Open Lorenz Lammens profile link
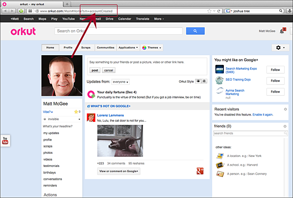293x198 pixels. pyautogui.click(x=110, y=115)
